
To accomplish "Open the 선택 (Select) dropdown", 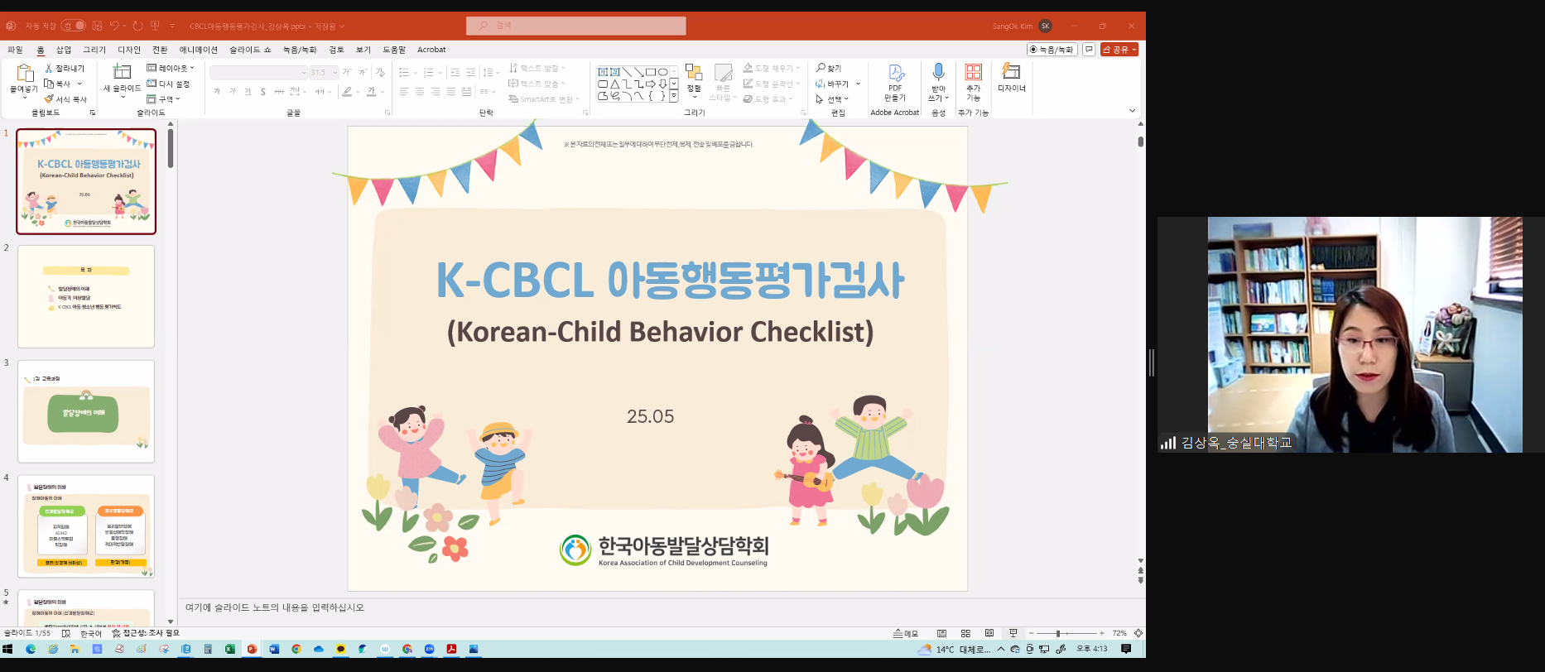I will pos(832,98).
